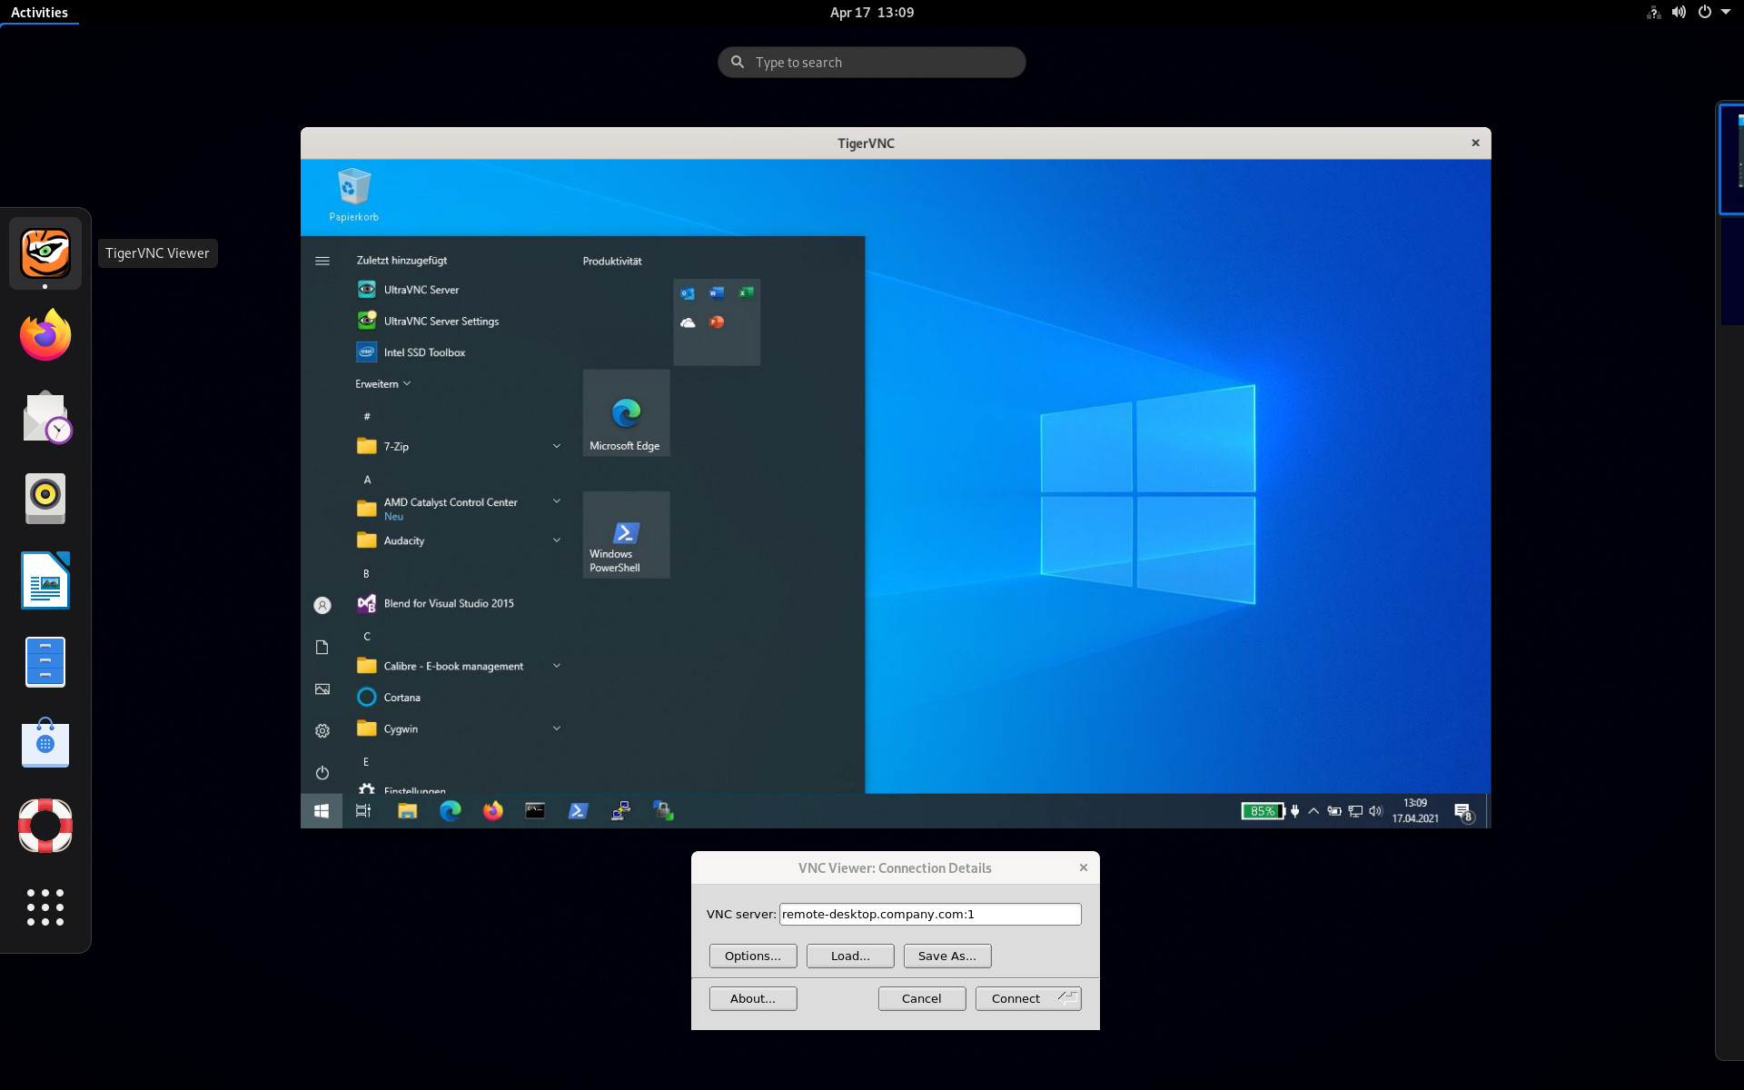Show hidden tray icons chevron
This screenshot has width=1744, height=1090.
pyautogui.click(x=1313, y=811)
